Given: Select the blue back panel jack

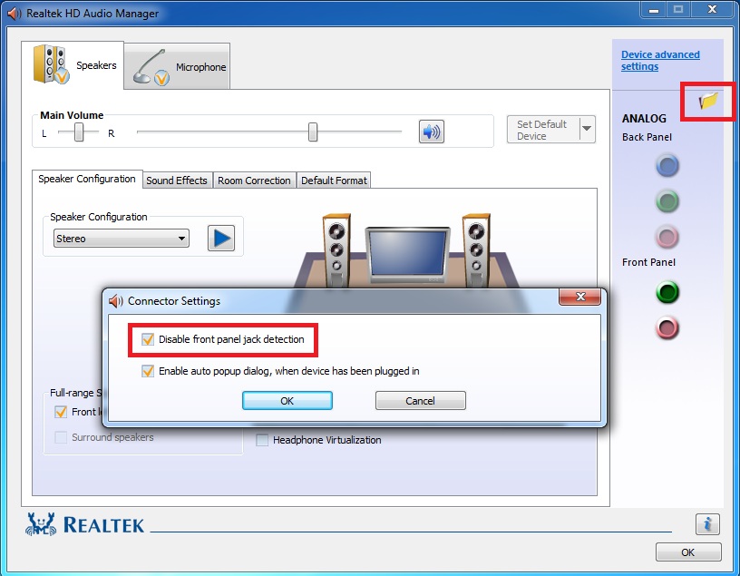Looking at the screenshot, I should pyautogui.click(x=667, y=165).
